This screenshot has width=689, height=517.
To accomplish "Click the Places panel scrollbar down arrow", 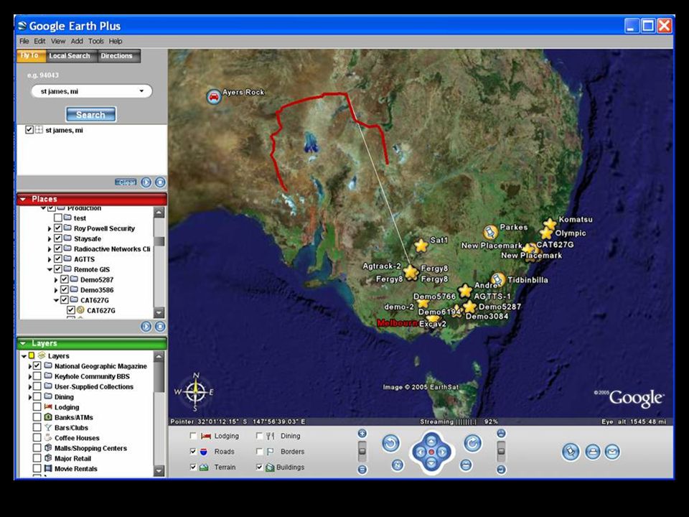I will pyautogui.click(x=159, y=313).
